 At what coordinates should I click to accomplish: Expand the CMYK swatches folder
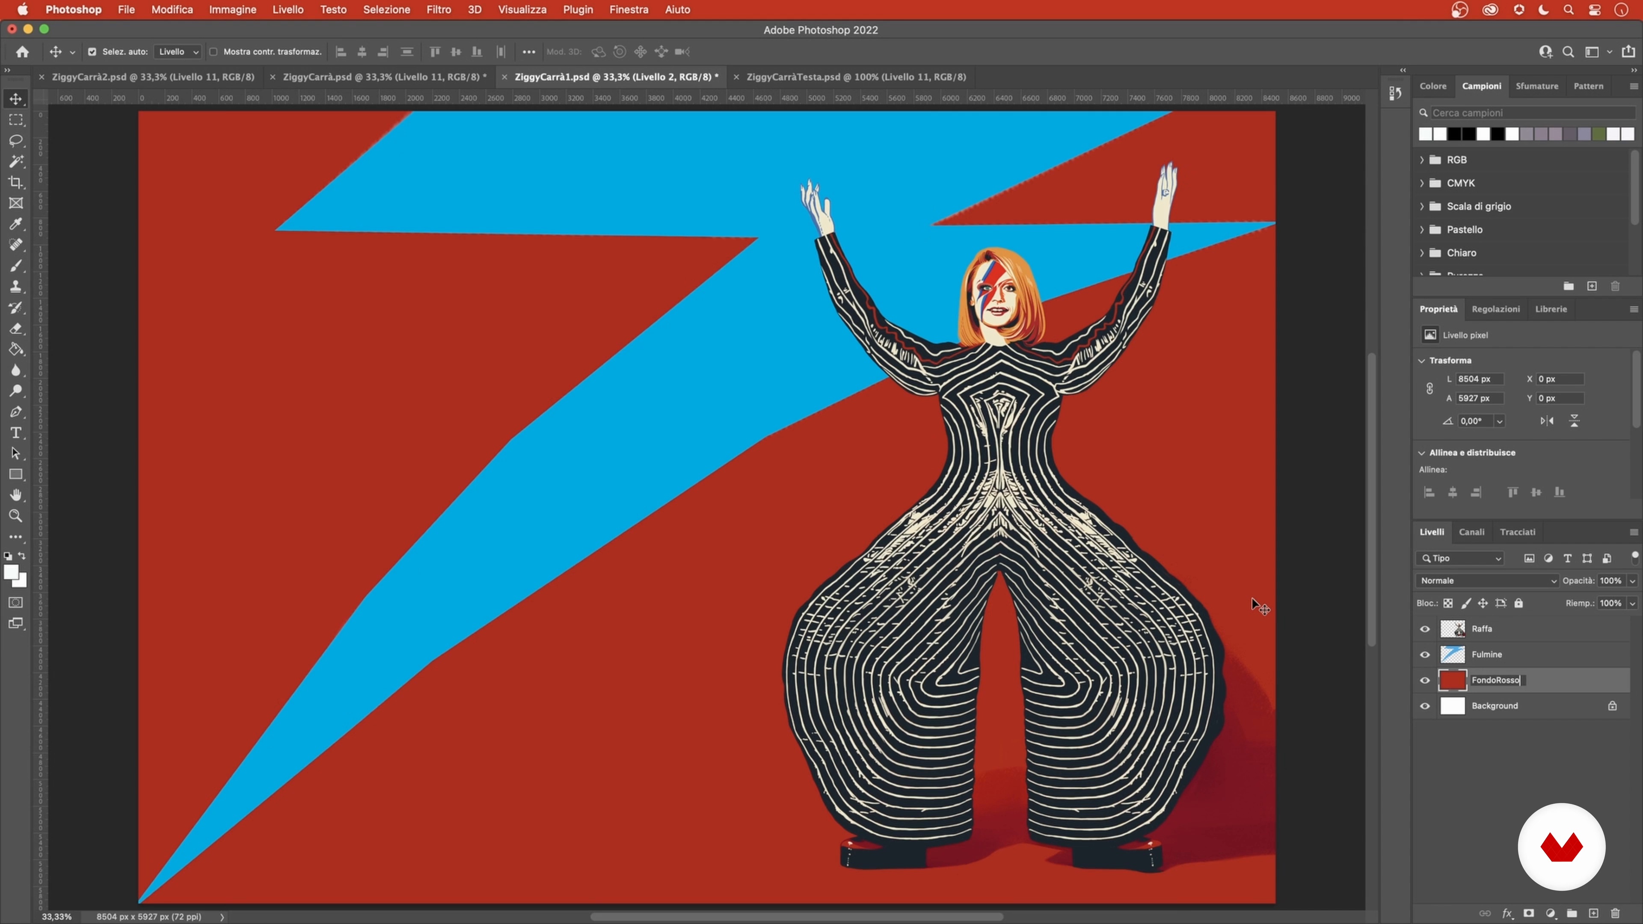tap(1422, 183)
